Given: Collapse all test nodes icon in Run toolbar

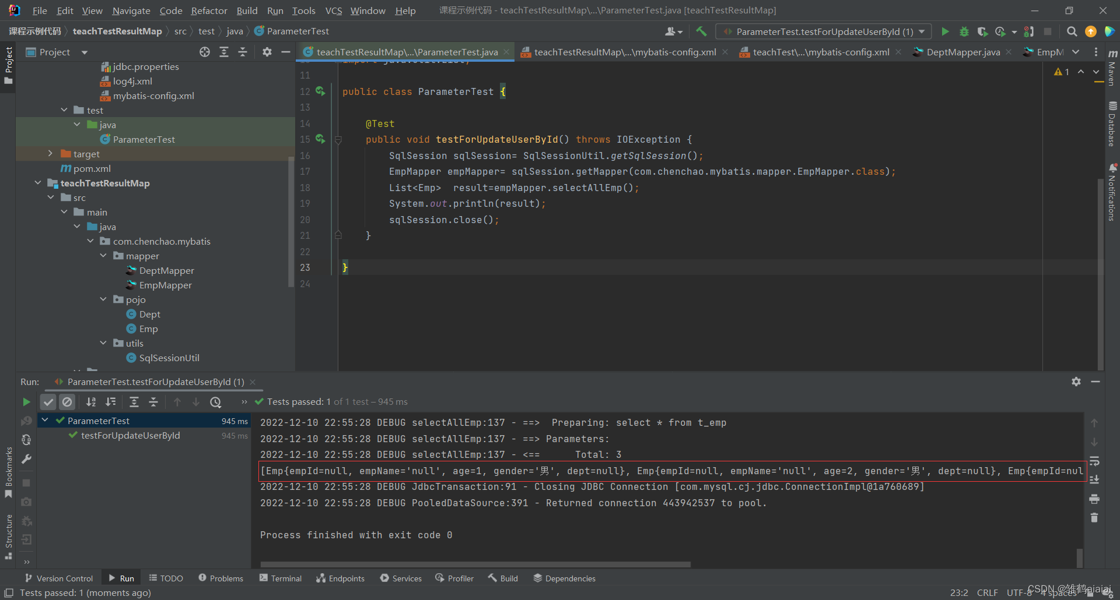Looking at the screenshot, I should point(153,402).
